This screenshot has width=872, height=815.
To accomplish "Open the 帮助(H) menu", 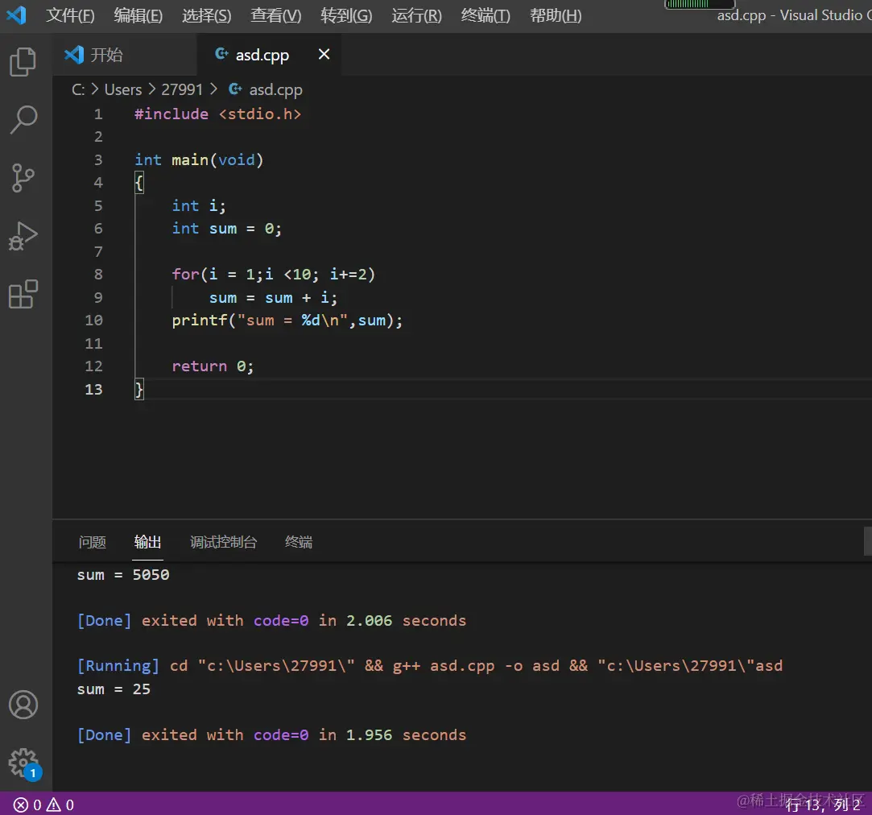I will (x=556, y=15).
